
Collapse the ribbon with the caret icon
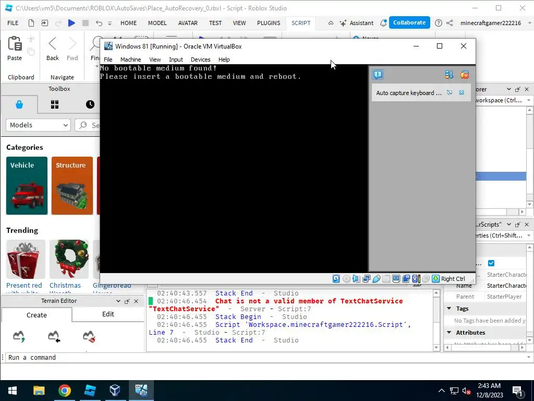tap(331, 23)
